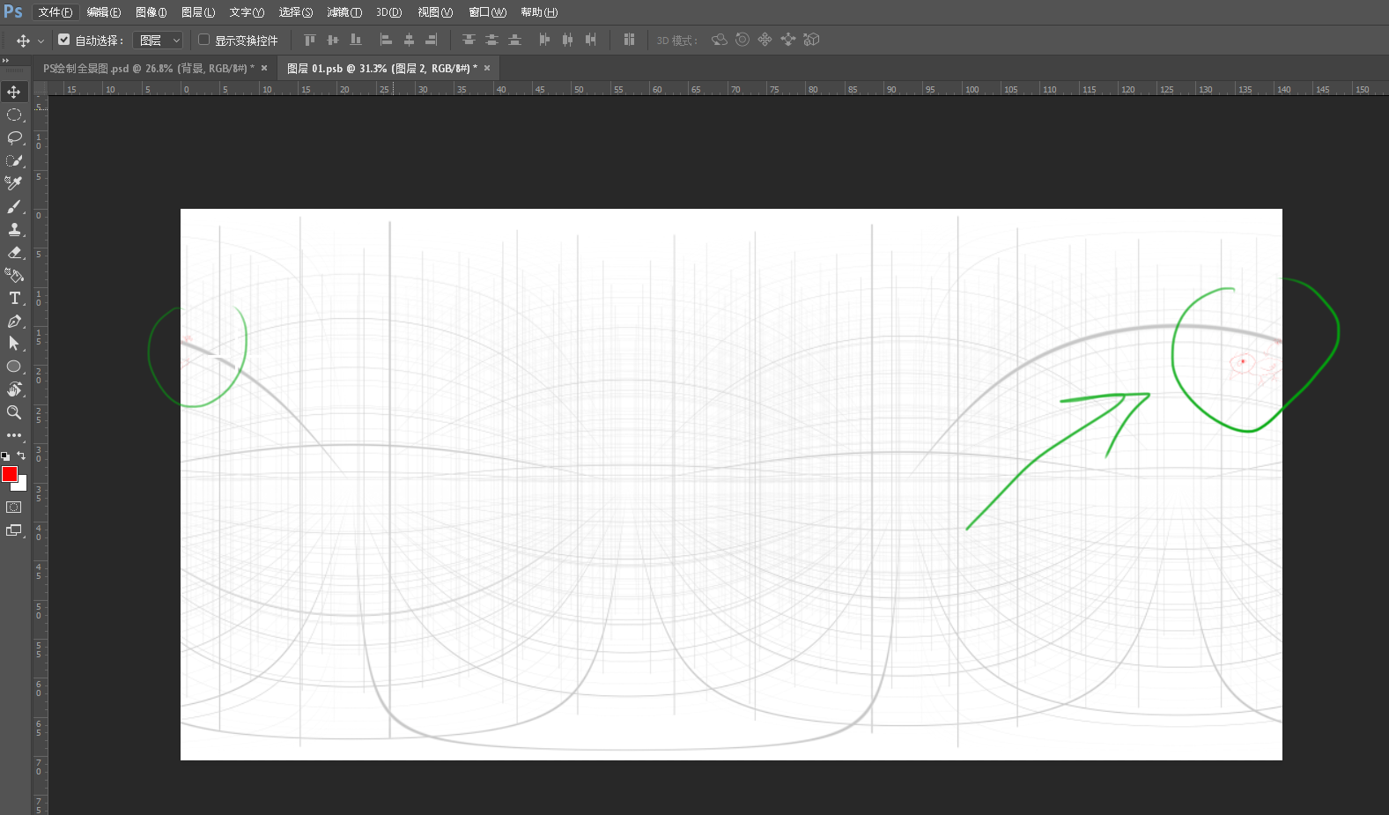
Task: Open the 窗口(W) menu
Action: coord(488,12)
